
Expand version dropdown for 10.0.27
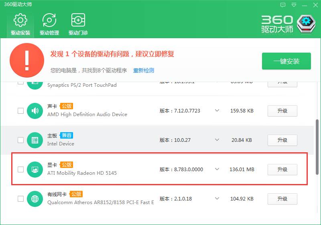click(217, 140)
